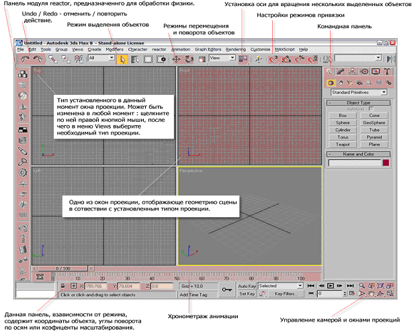Click the GeoSphere primitive button

click(374, 122)
